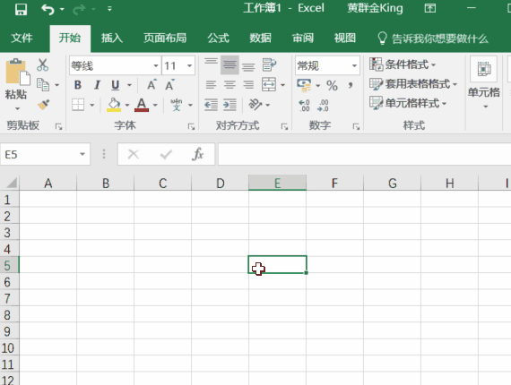This screenshot has height=385, width=511.
Task: Customize the Quick Access Toolbar
Action: (x=109, y=9)
